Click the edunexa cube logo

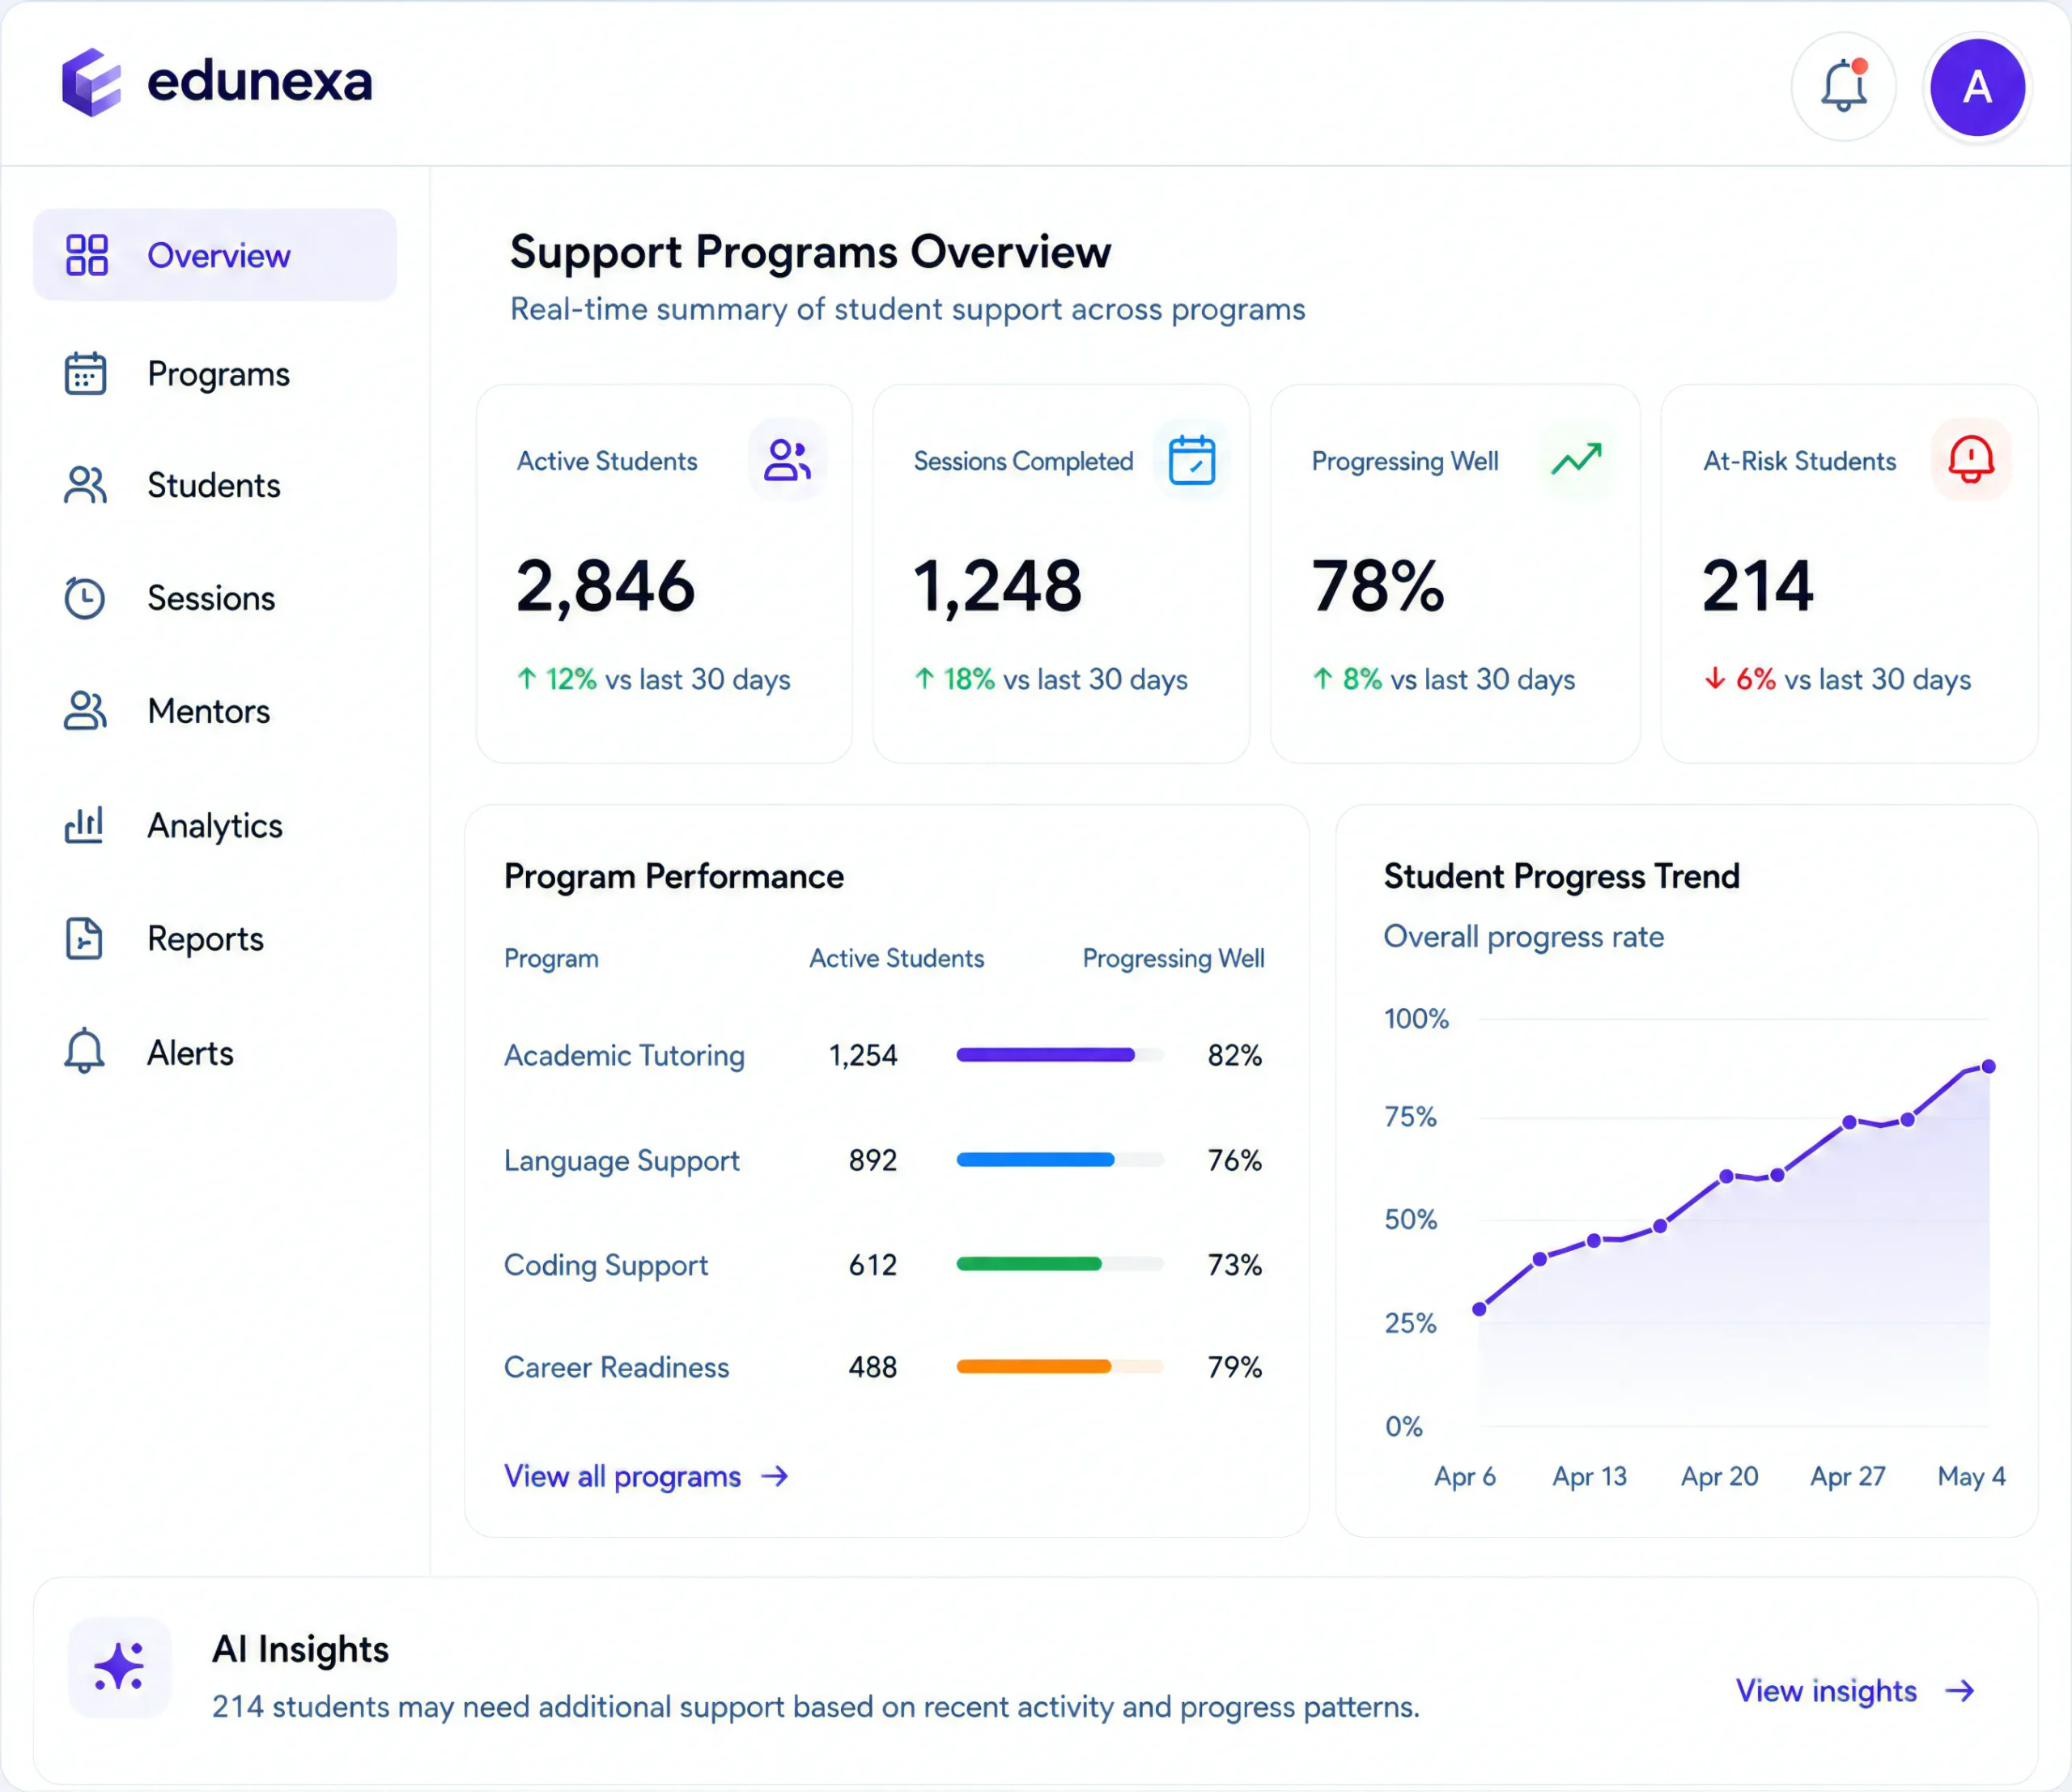tap(91, 82)
